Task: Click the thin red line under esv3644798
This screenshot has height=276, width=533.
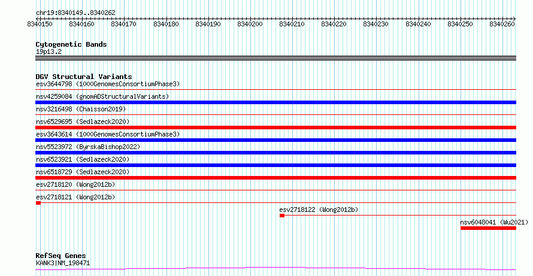Action: click(x=275, y=90)
